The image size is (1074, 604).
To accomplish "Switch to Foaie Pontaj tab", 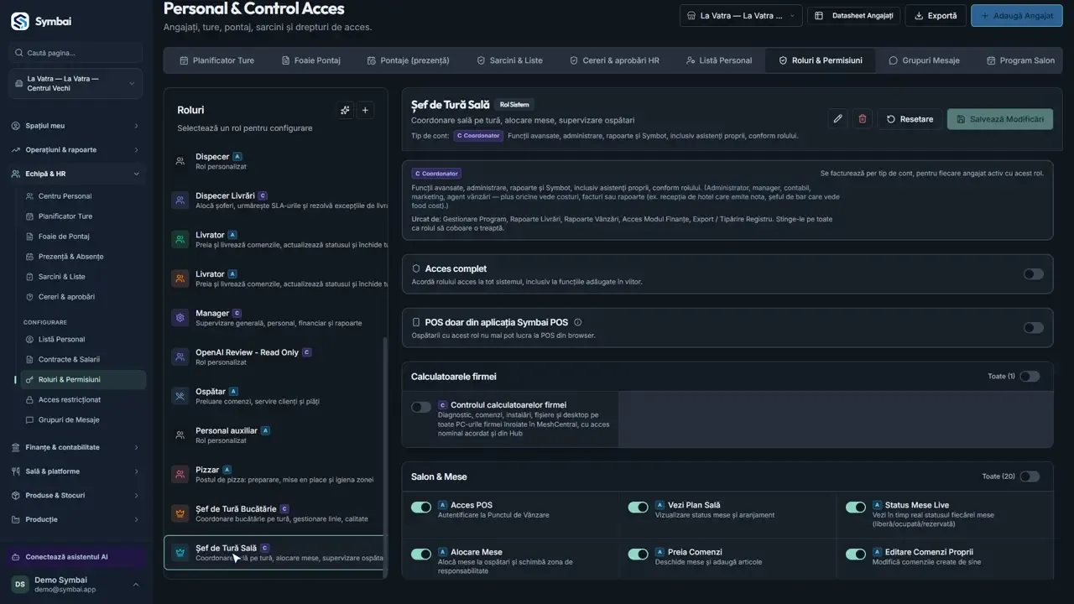I will 310,60.
